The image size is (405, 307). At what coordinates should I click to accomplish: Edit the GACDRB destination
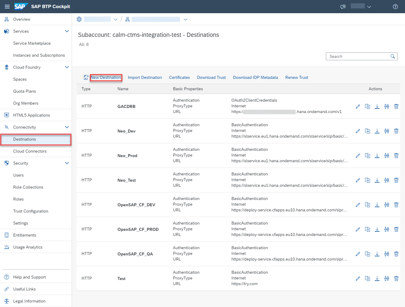coord(358,106)
